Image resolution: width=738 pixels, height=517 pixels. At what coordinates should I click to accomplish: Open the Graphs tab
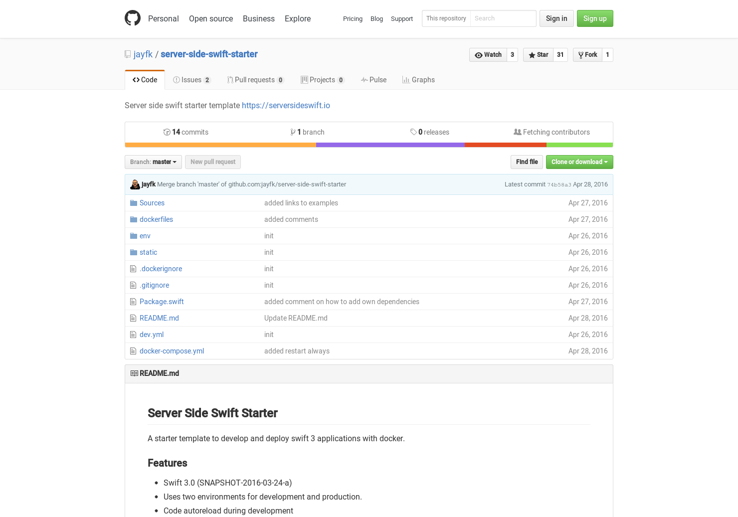click(x=418, y=80)
